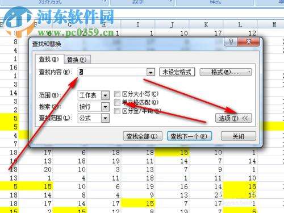Click the 查找下一个 button
This screenshot has height=213, width=284.
pyautogui.click(x=189, y=136)
